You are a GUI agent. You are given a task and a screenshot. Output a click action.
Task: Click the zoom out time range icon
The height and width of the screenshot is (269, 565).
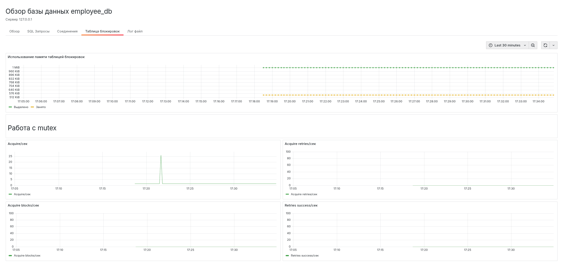click(533, 45)
